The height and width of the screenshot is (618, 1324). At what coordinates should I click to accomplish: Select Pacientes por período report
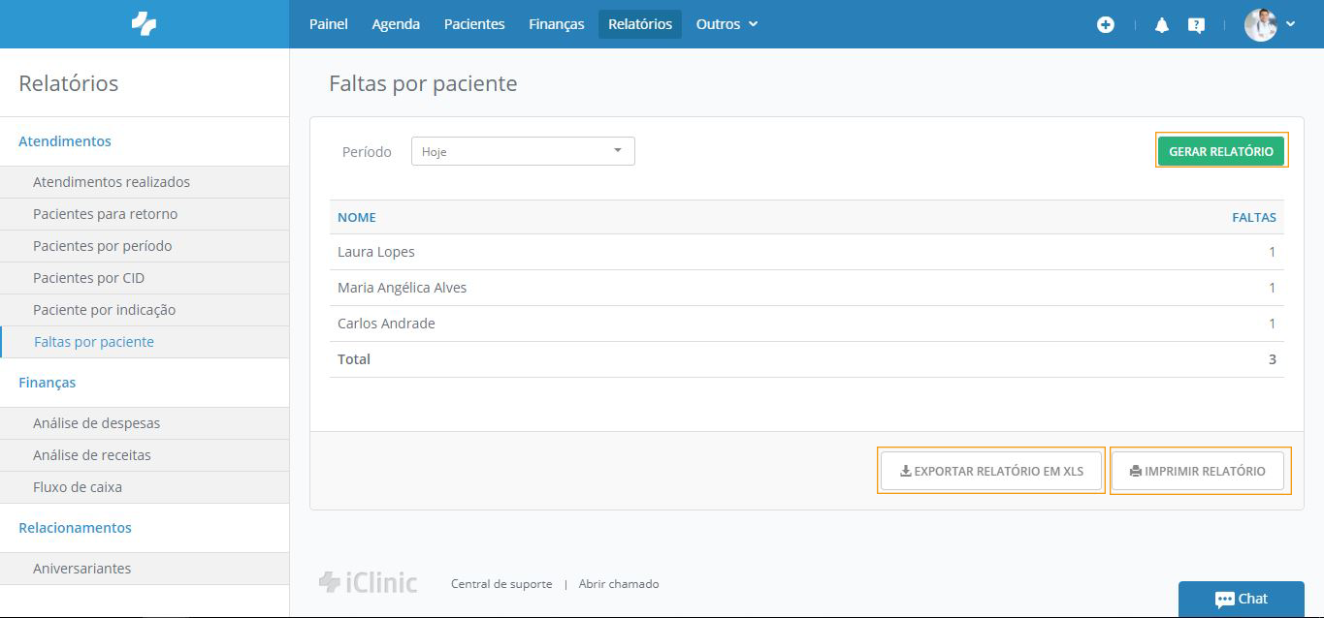145,246
